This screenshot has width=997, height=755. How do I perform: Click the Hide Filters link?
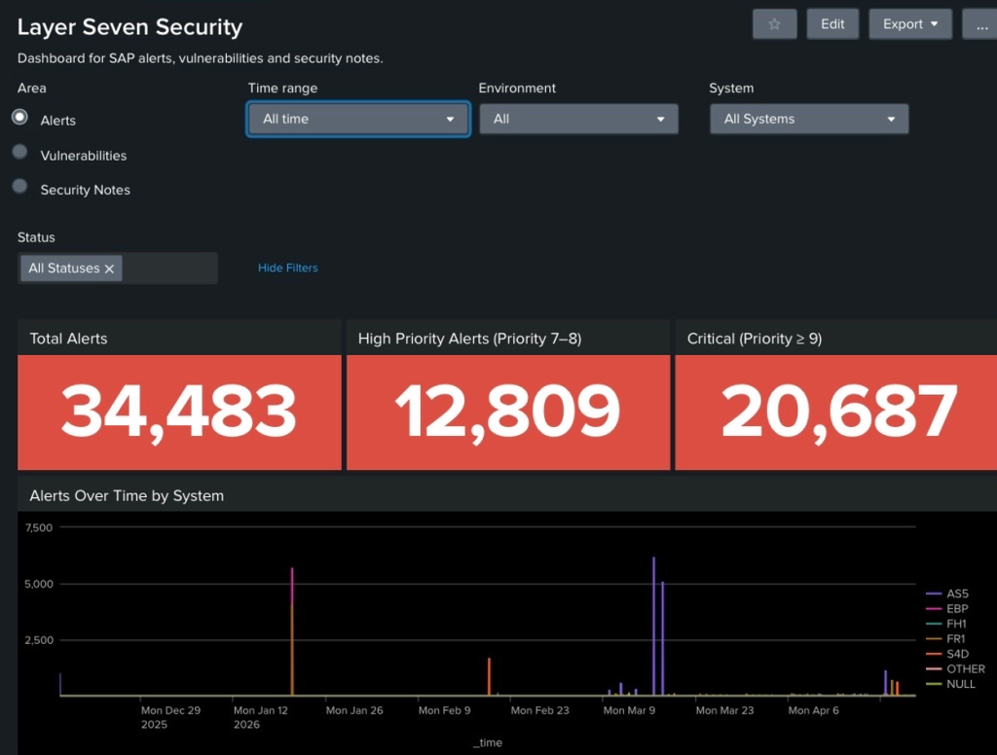click(x=287, y=268)
